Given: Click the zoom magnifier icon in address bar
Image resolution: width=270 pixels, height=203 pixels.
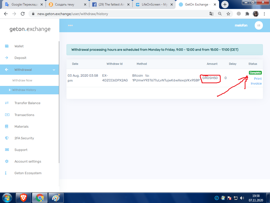Looking at the screenshot, I should pos(220,14).
